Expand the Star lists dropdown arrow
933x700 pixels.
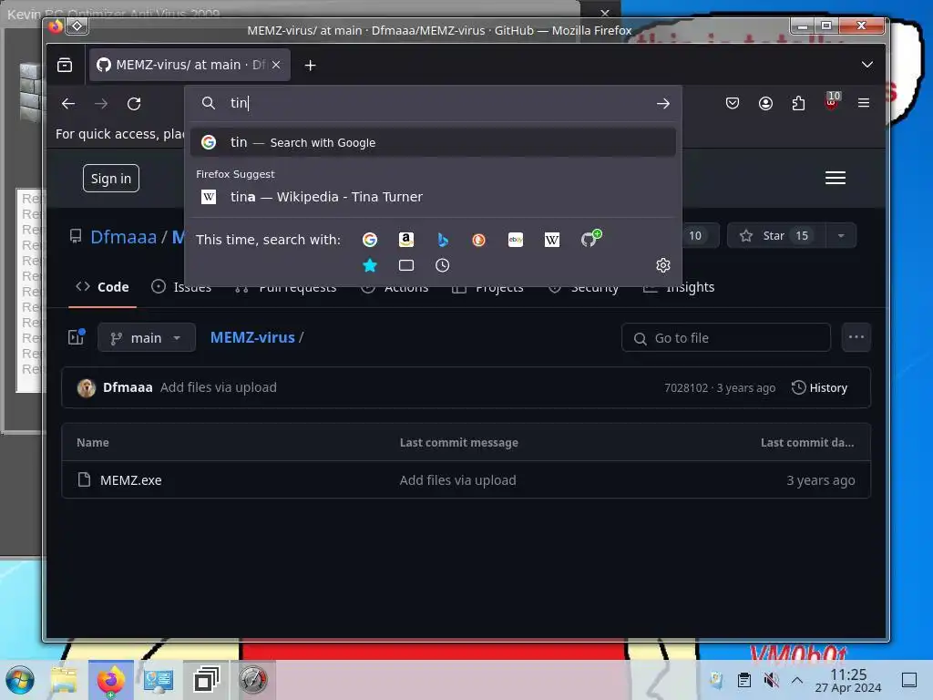(x=841, y=236)
